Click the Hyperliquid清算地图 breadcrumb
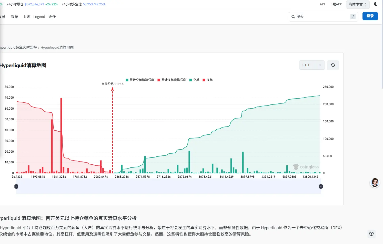Screen dimensions: 383x244 [57, 47]
